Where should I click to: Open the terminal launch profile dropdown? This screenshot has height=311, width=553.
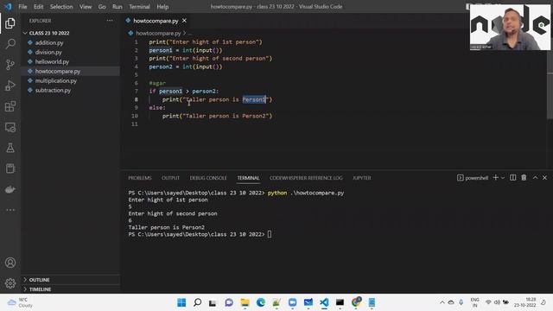[x=503, y=178]
